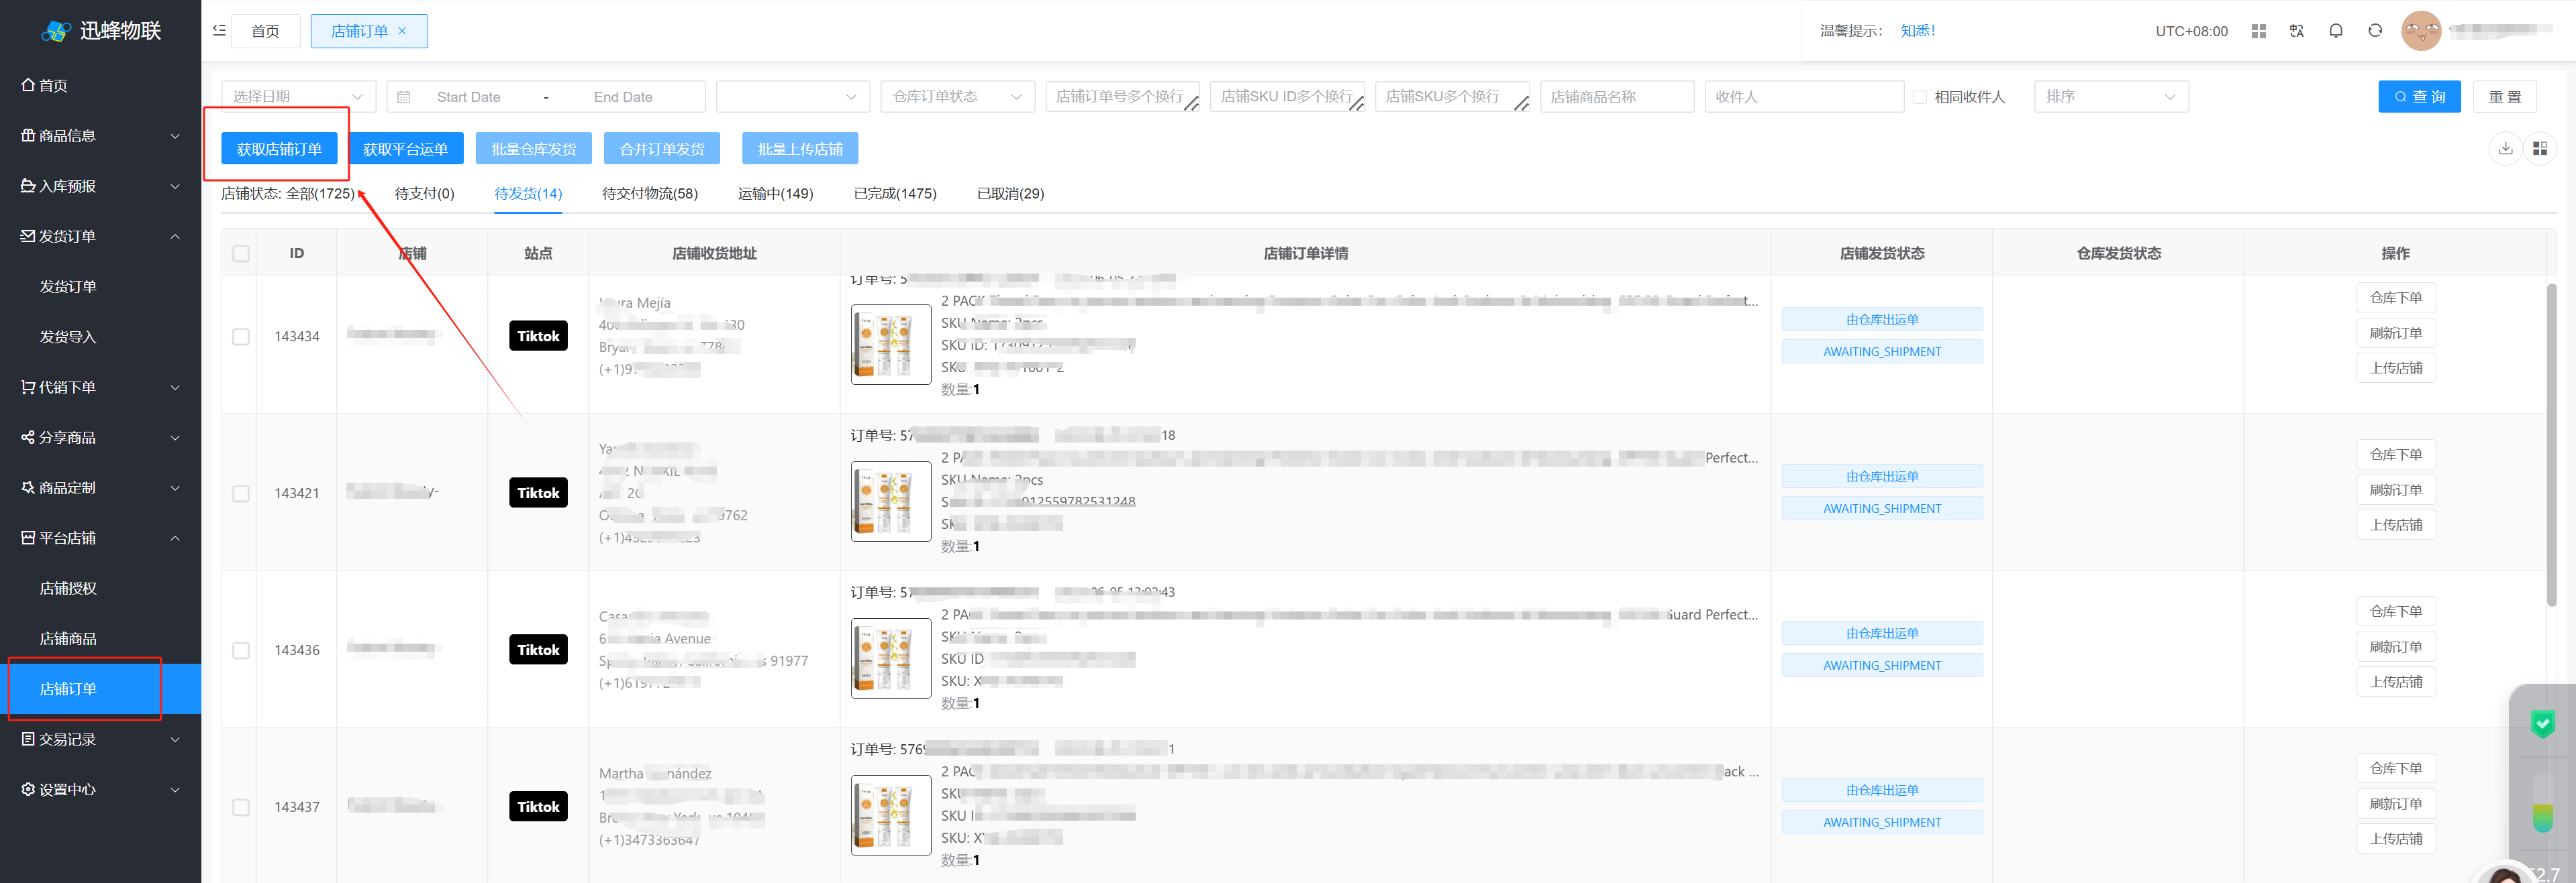This screenshot has height=883, width=2576.
Task: Click the column layout grid icon
Action: pyautogui.click(x=2540, y=149)
